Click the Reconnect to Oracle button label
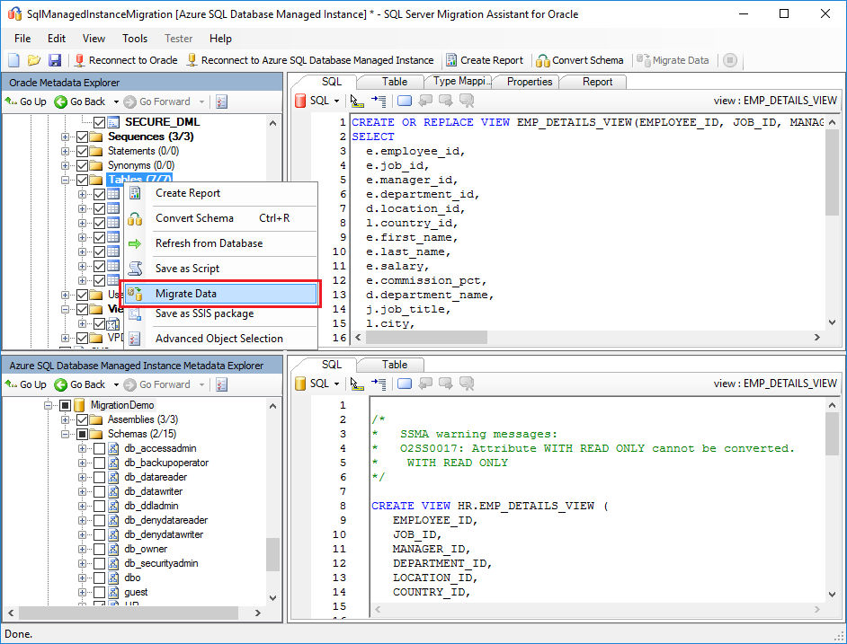The image size is (847, 644). click(133, 60)
